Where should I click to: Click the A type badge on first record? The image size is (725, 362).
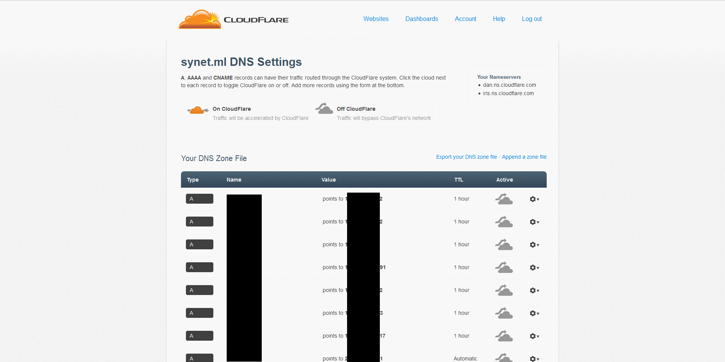point(199,199)
